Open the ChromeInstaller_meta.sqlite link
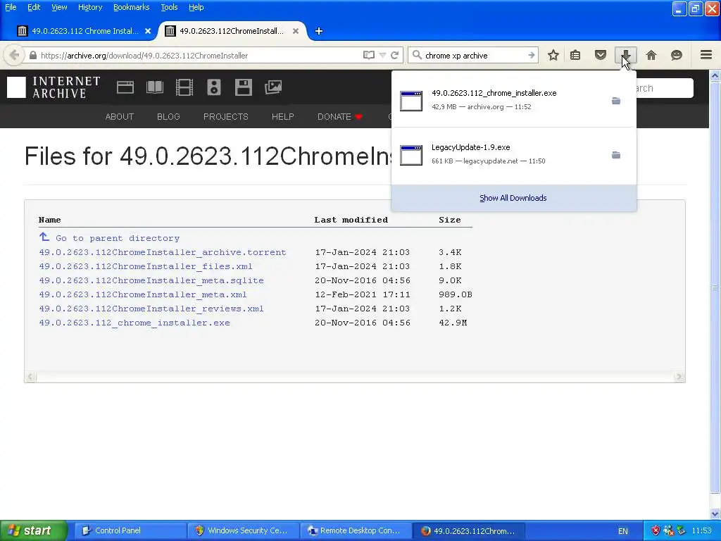721x541 pixels. 151,280
